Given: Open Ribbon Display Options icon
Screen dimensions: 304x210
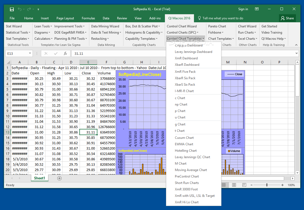Looking at the screenshot, I should pos(257,9).
